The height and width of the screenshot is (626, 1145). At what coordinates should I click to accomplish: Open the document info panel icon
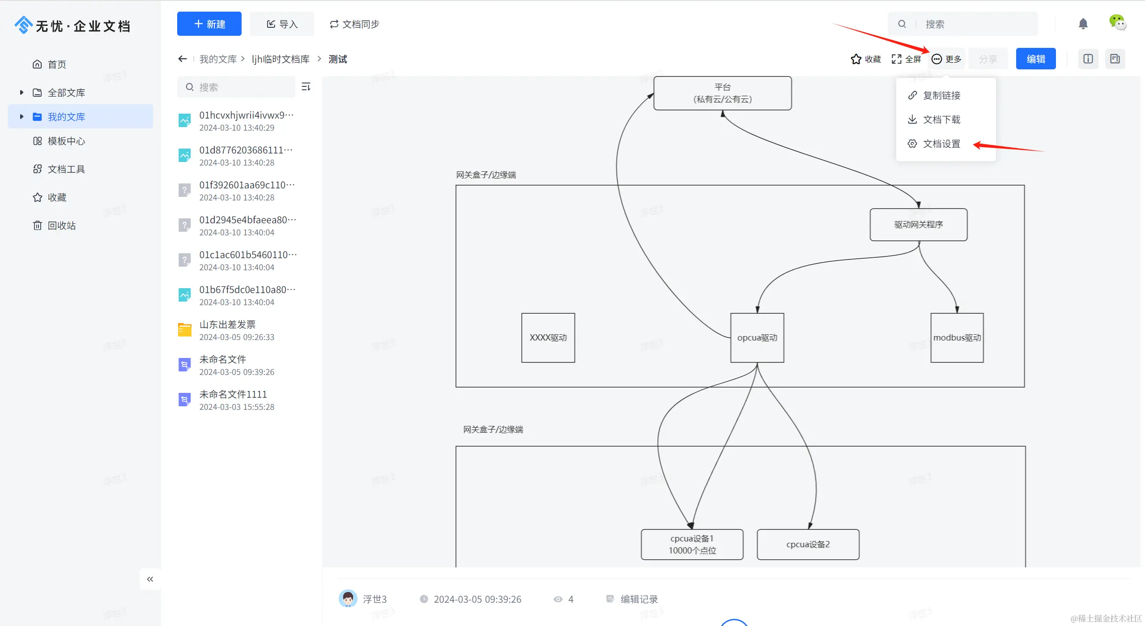(1088, 59)
